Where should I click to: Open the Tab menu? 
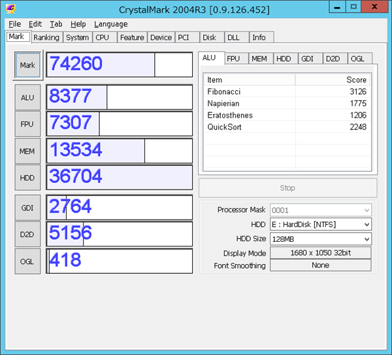[56, 24]
